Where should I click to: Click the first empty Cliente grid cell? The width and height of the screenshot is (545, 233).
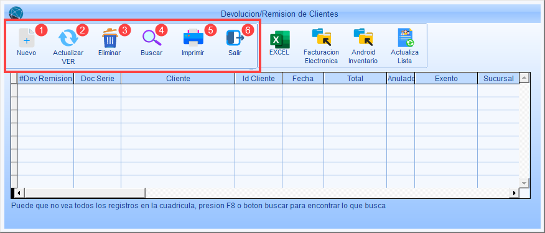[178, 90]
